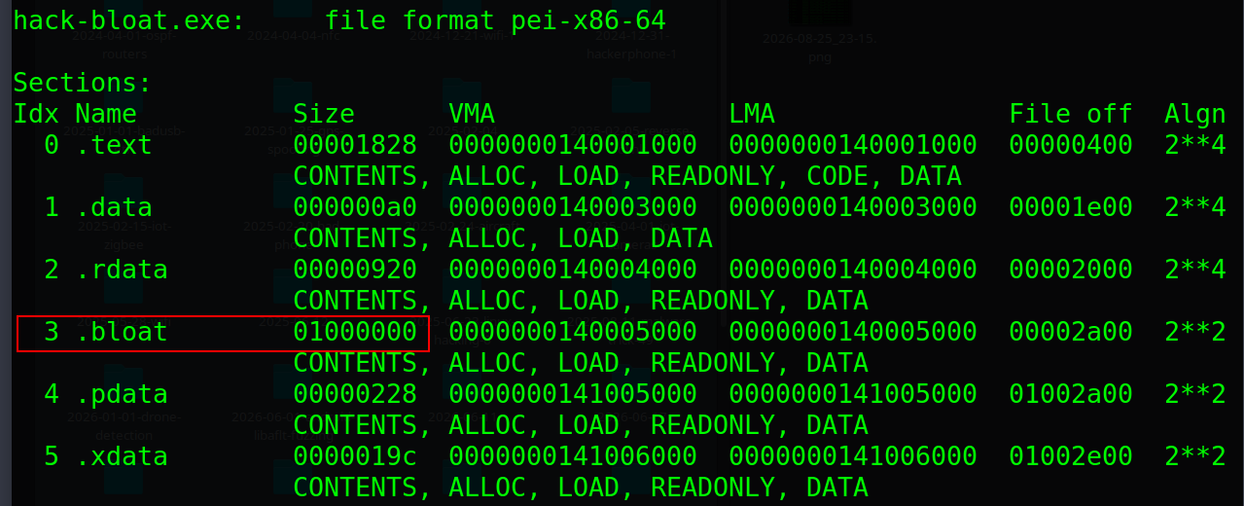Click the .pdata section name
1244x506 pixels.
pos(122,394)
